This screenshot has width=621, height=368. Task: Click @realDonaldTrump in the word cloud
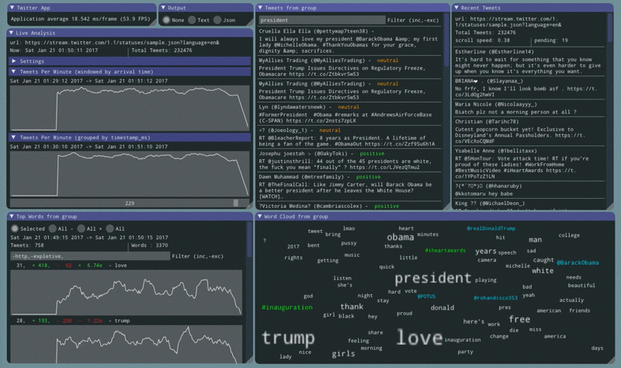click(x=491, y=228)
